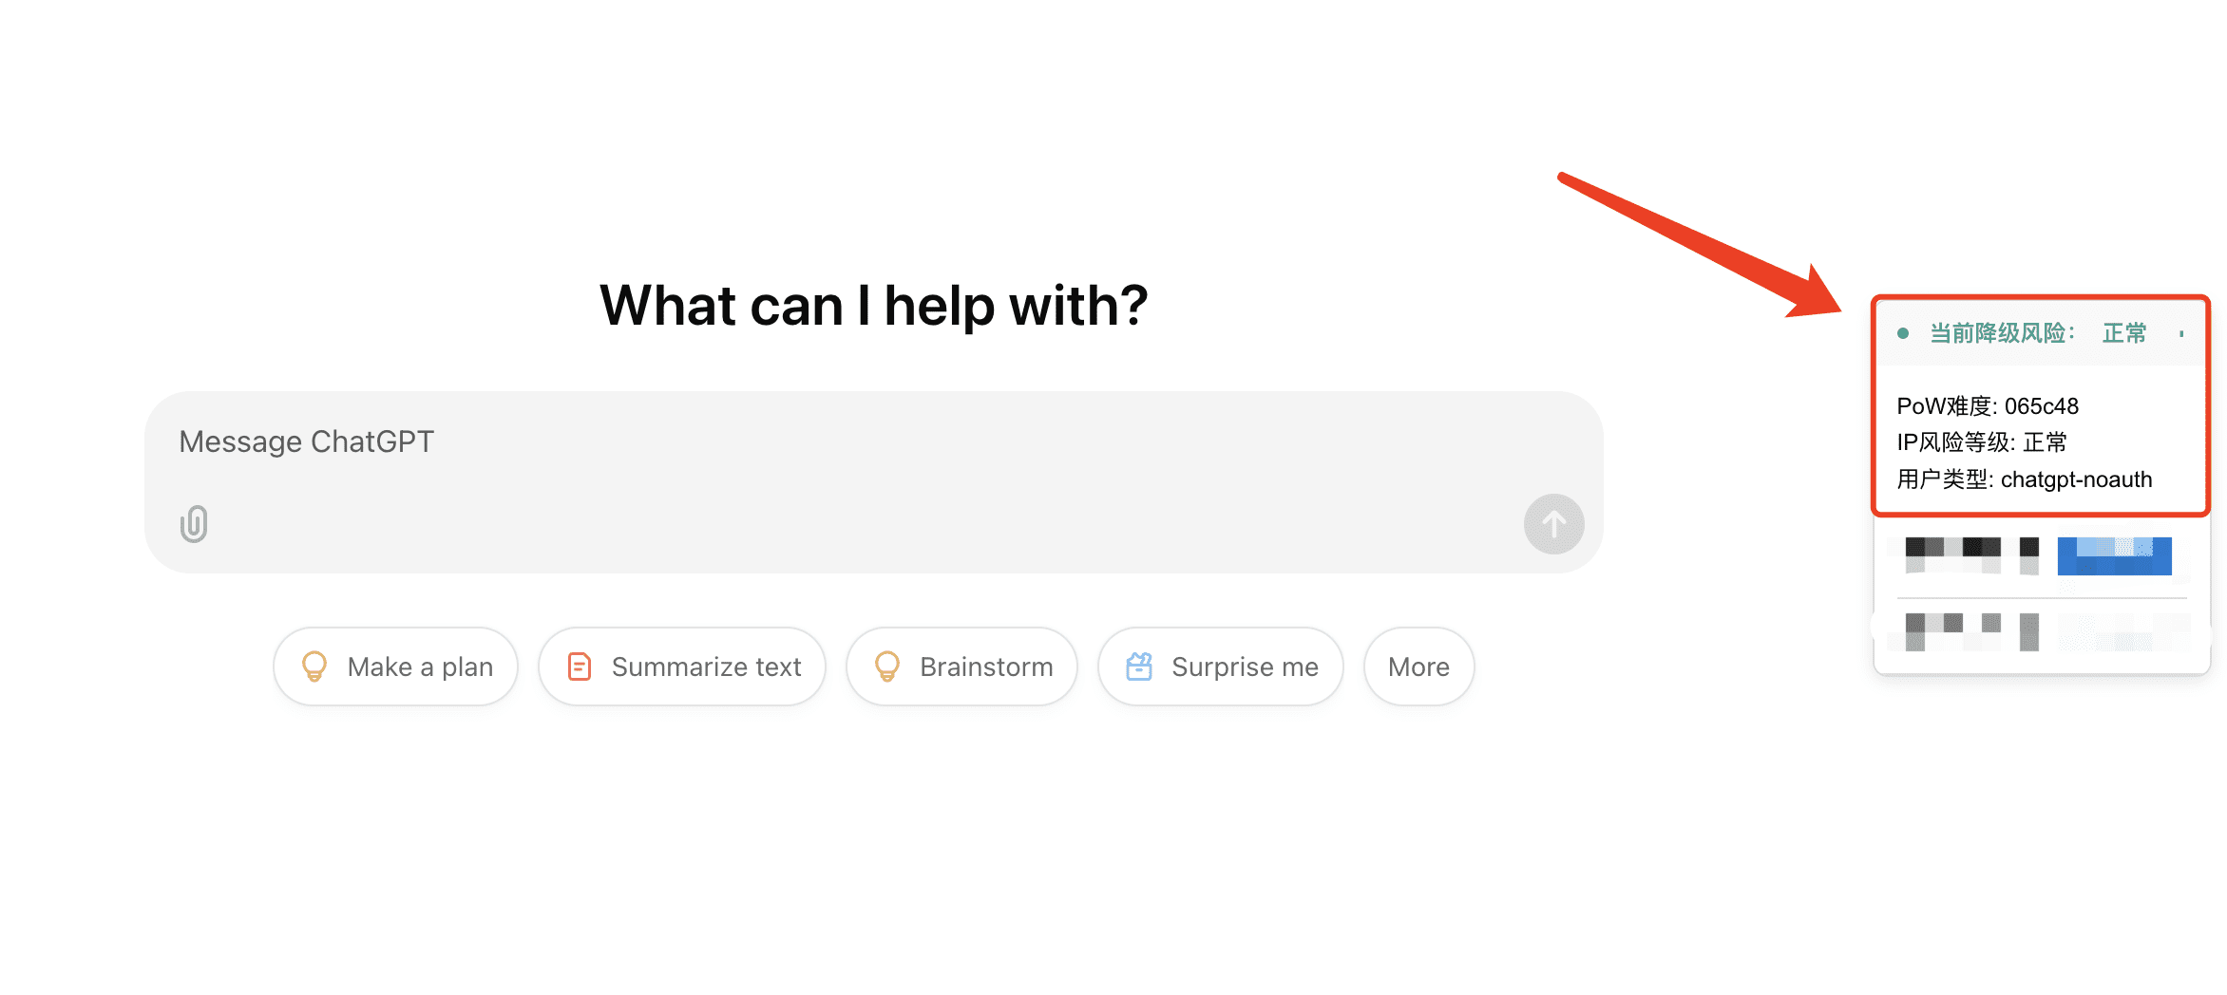This screenshot has width=2227, height=995.
Task: Click the lightbulb icon in Make a plan
Action: pos(314,666)
